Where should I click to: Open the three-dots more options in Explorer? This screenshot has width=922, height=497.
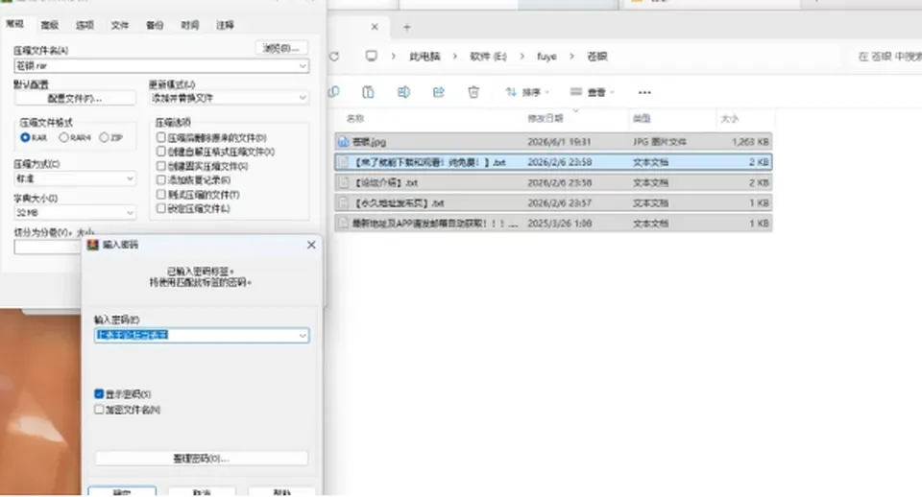(x=644, y=92)
